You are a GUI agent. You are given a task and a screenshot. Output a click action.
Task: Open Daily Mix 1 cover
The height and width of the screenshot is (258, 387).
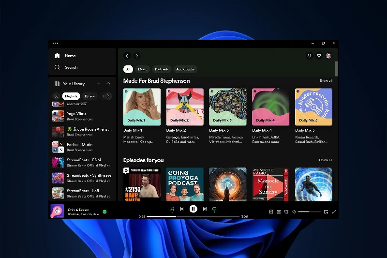tap(142, 107)
